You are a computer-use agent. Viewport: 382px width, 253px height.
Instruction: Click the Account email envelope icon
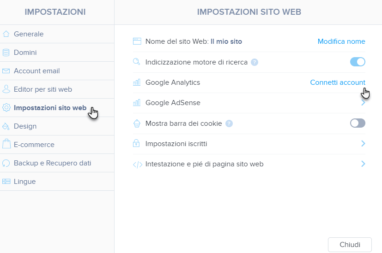coord(6,71)
